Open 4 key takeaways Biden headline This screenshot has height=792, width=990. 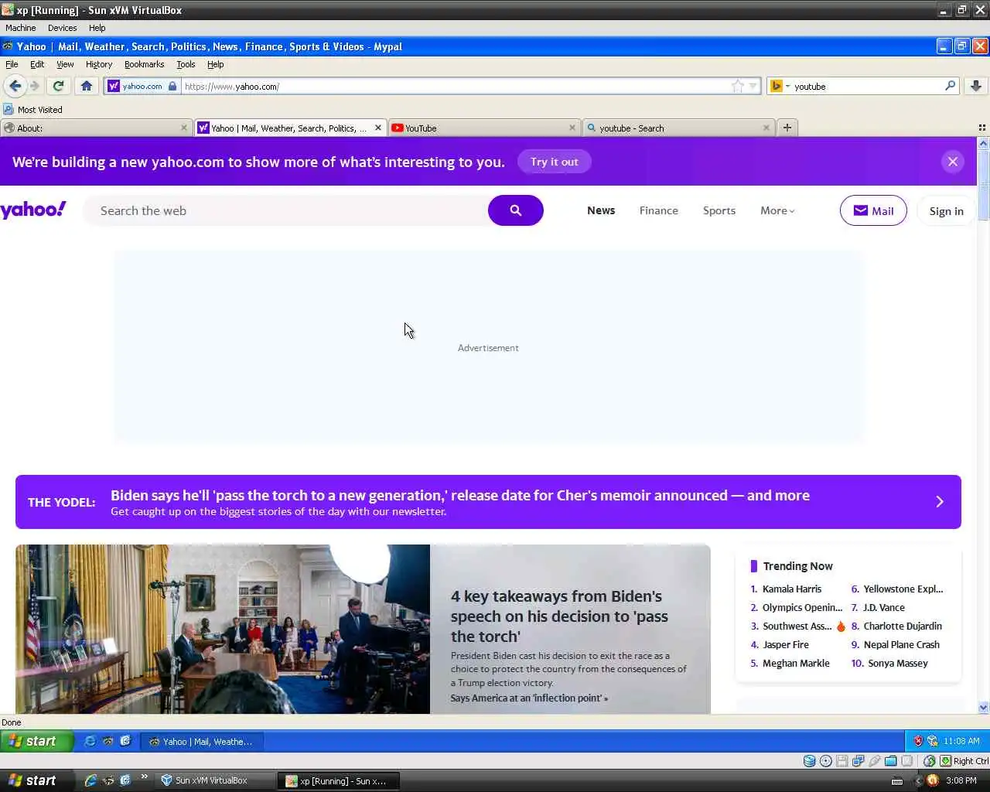click(559, 616)
